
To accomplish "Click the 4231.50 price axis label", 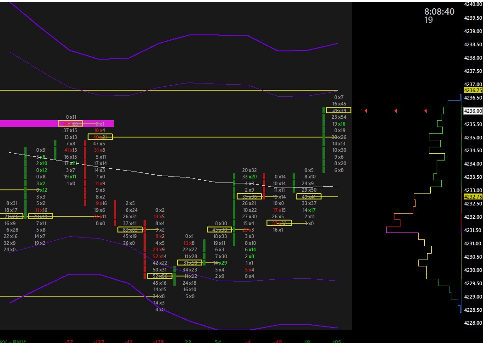I will point(473,230).
